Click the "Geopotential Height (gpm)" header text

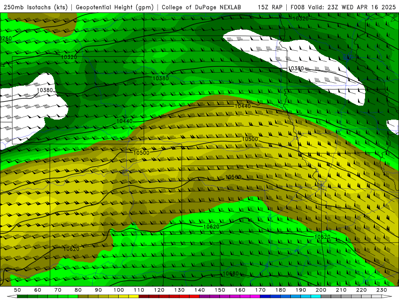[115, 7]
